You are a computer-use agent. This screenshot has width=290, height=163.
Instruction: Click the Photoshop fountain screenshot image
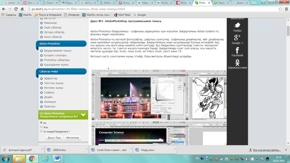[138, 95]
